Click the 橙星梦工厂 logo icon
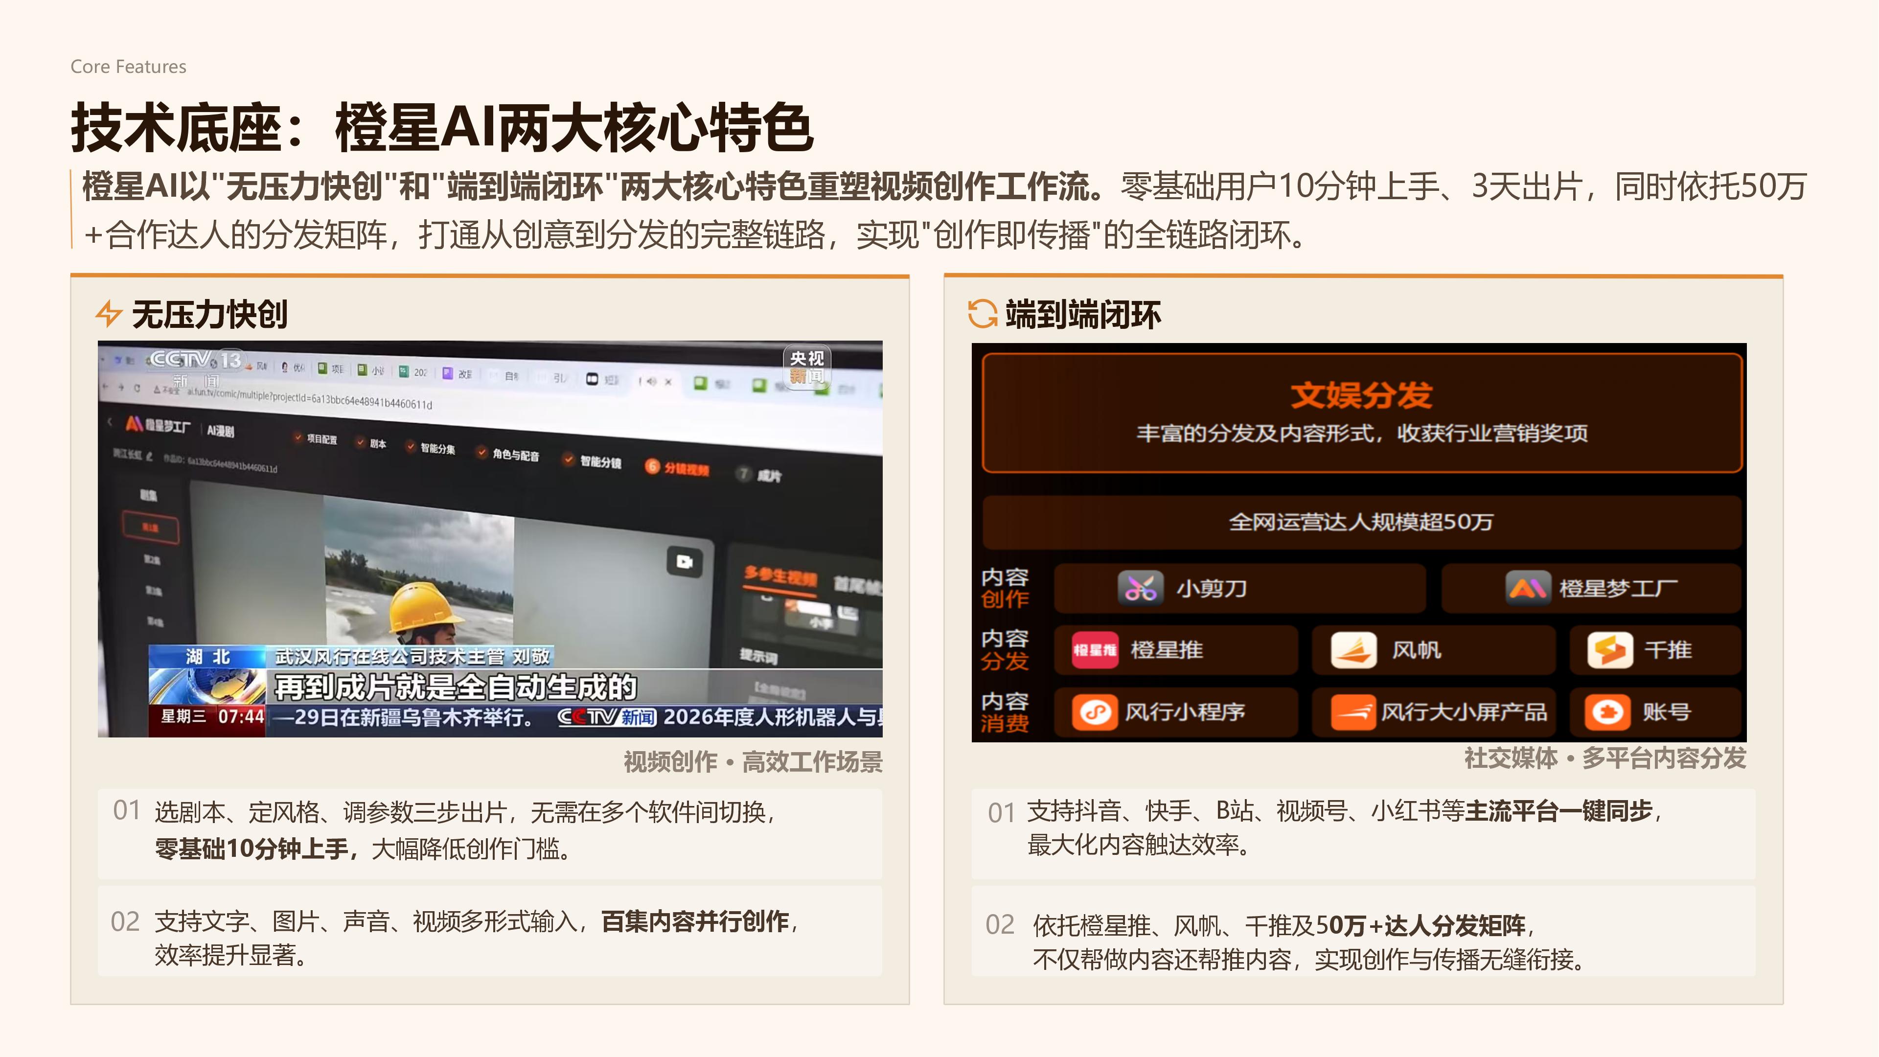The height and width of the screenshot is (1057, 1879). pyautogui.click(x=1528, y=588)
